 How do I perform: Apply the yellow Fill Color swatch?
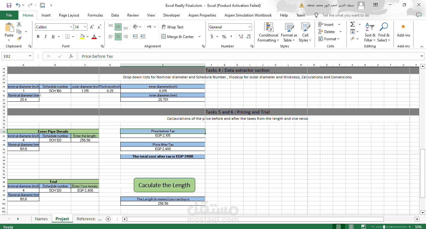click(82, 37)
